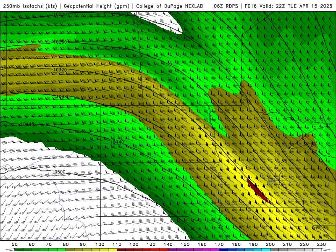Click the 10500 height contour label
Image resolution: width=336 pixels, height=252 pixels.
(x=58, y=172)
